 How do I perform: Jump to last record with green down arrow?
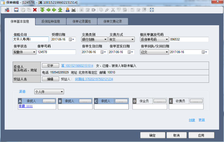(x=60, y=10)
